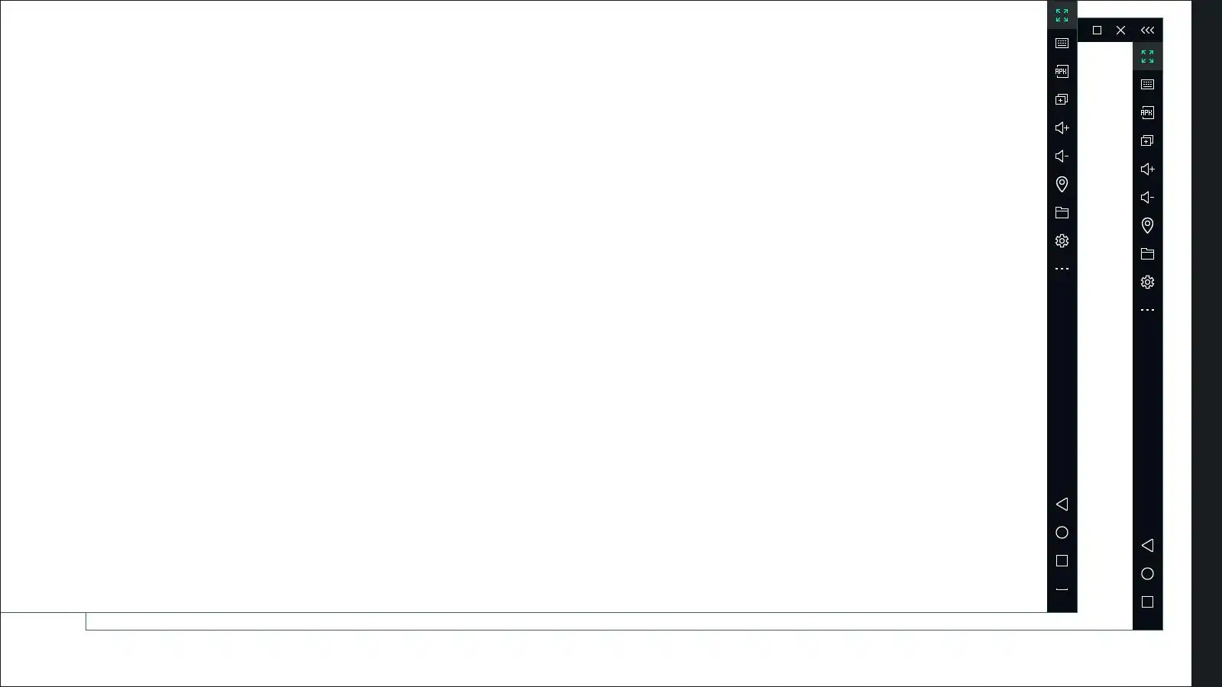
Task: Open emulator settings gear in outer sidebar
Action: coord(1147,282)
